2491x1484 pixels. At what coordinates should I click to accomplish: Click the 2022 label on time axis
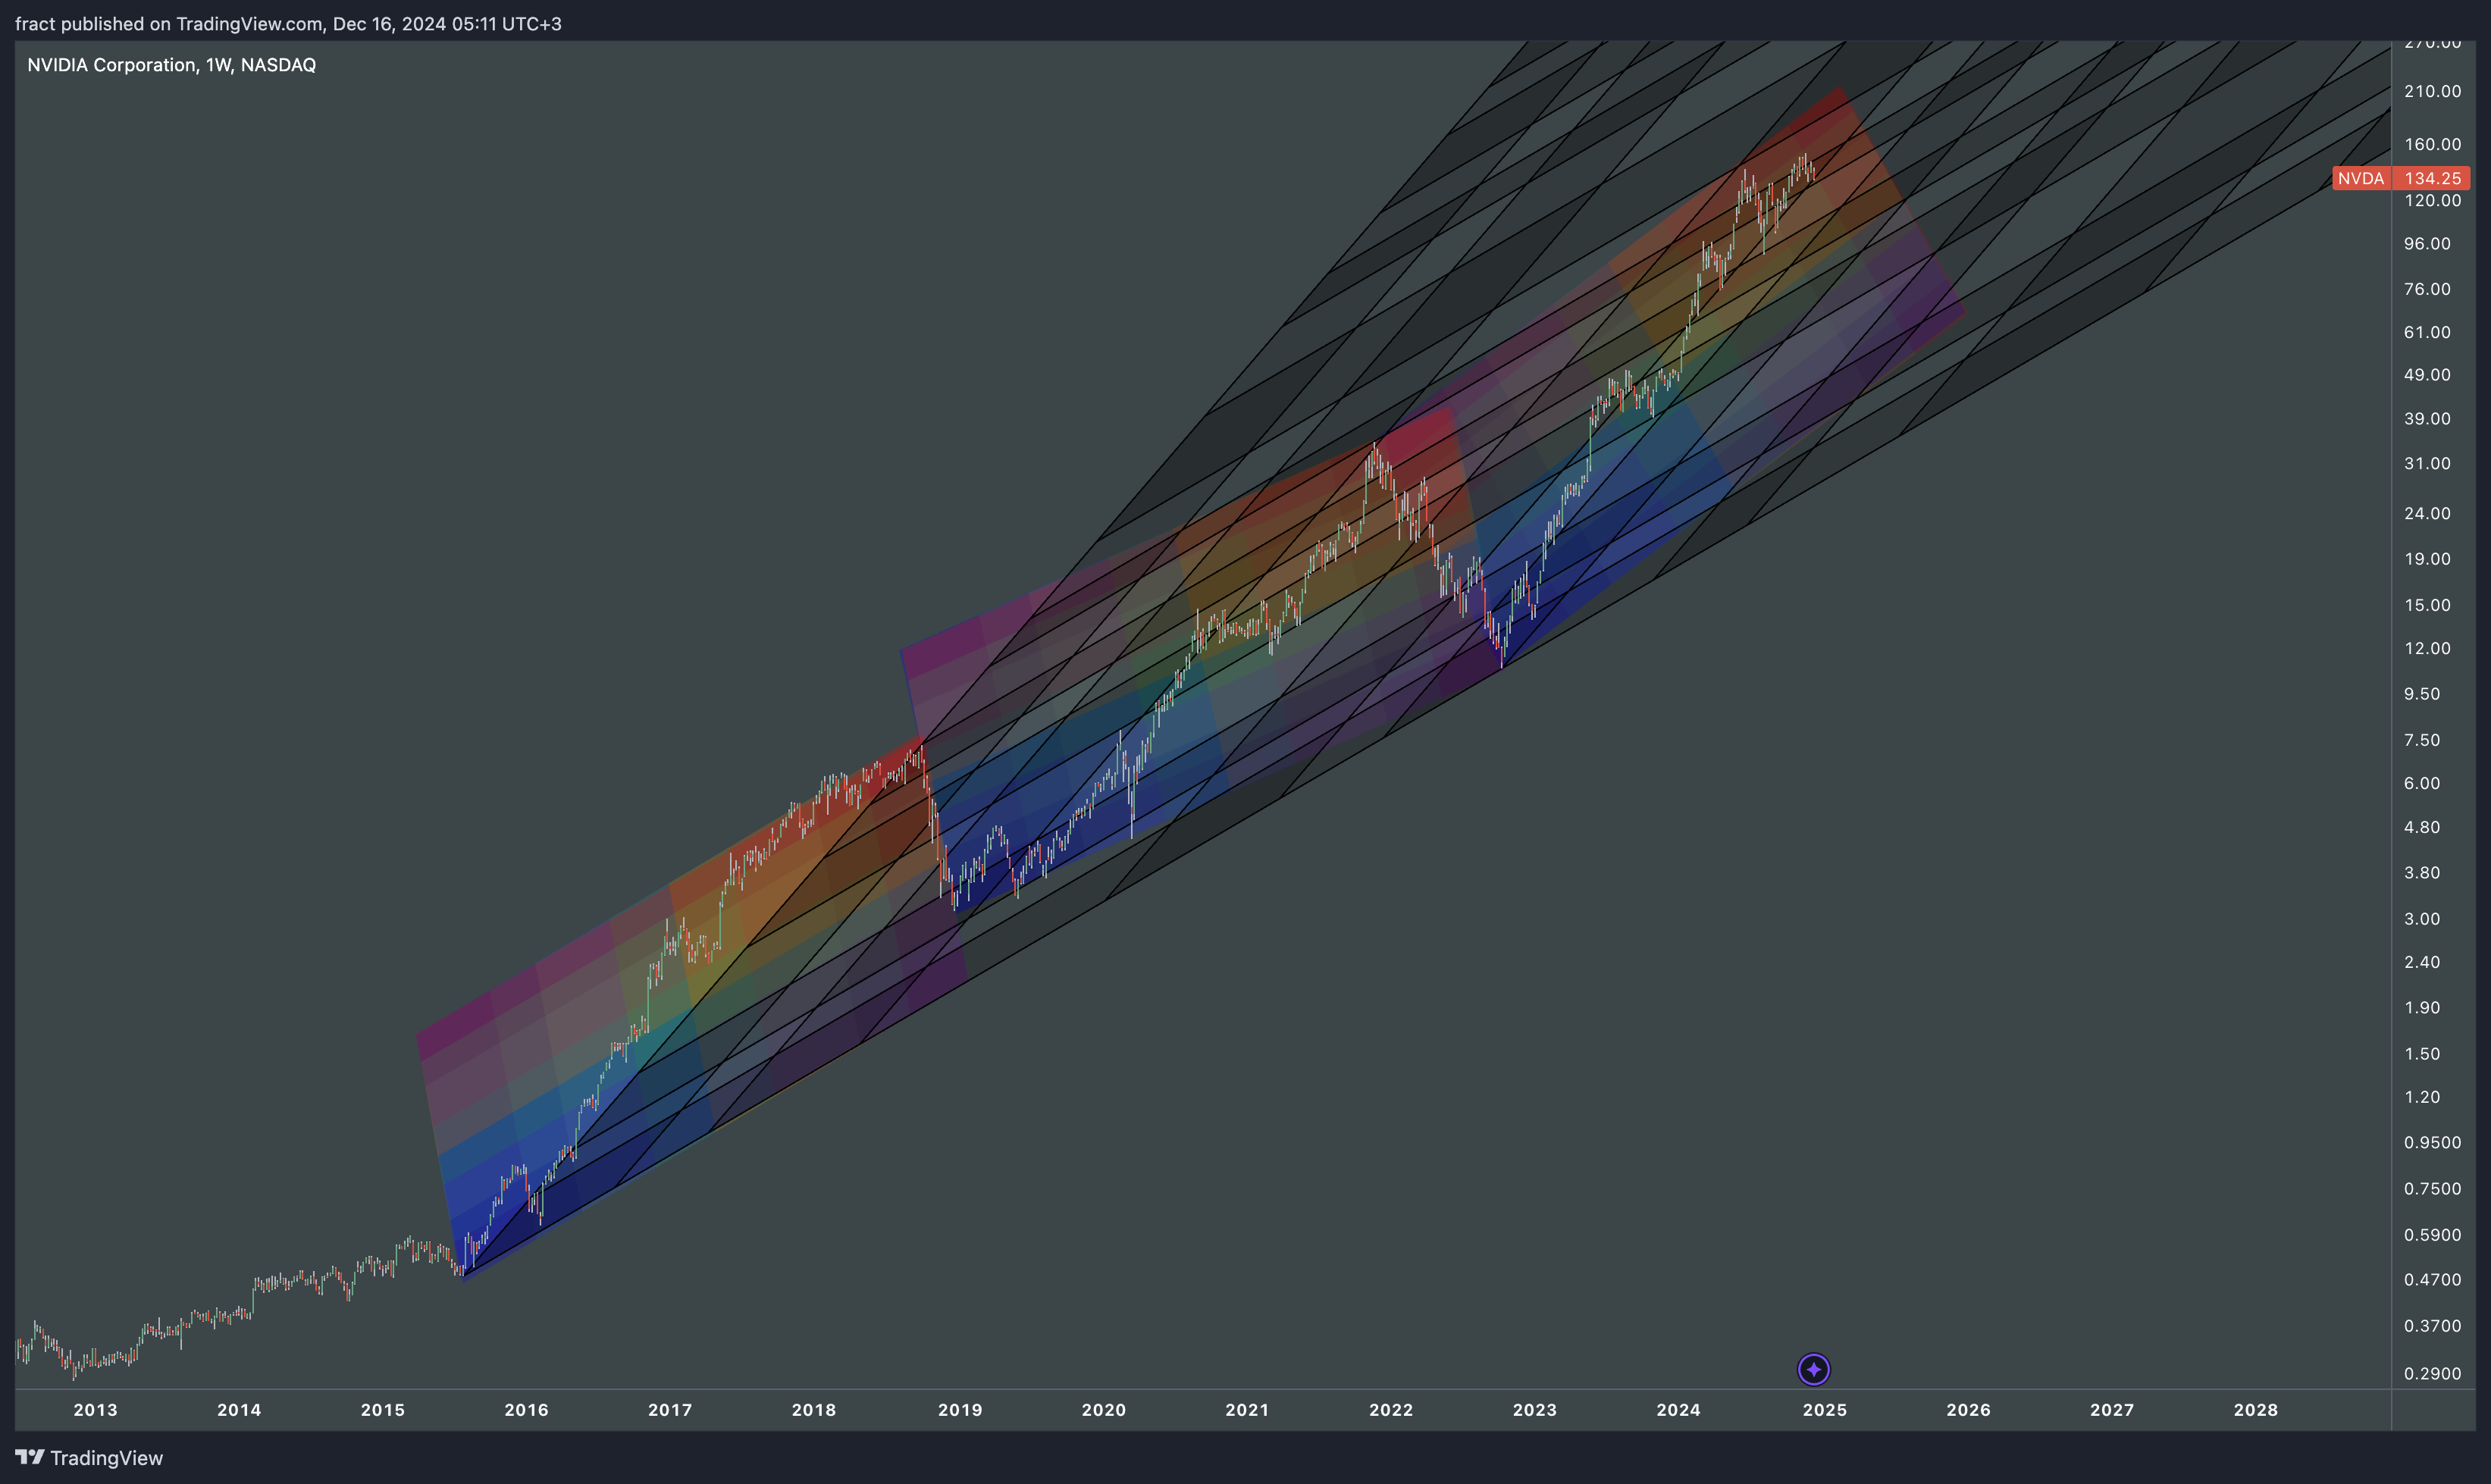pos(1391,1410)
